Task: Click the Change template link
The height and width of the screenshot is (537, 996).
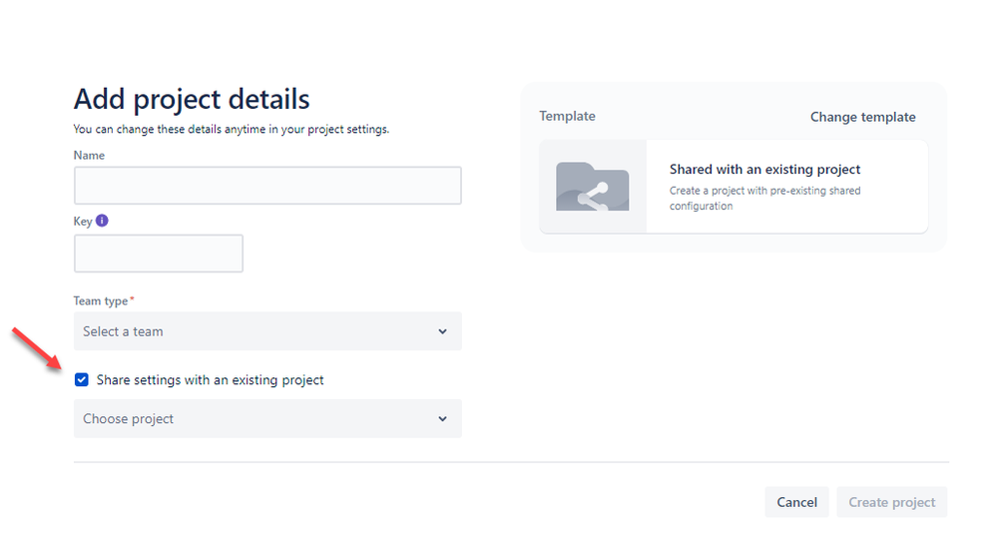Action: (862, 117)
